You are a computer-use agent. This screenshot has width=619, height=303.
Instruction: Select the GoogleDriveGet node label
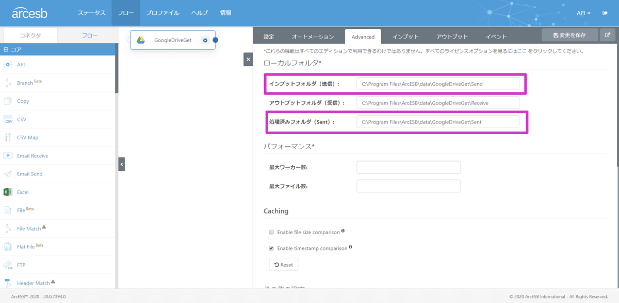pos(173,40)
